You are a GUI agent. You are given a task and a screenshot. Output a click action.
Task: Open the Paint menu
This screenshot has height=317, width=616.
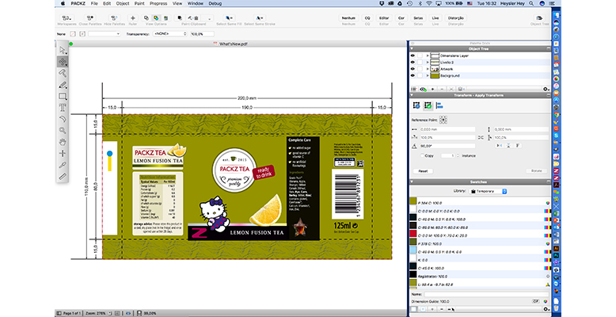[x=139, y=3]
